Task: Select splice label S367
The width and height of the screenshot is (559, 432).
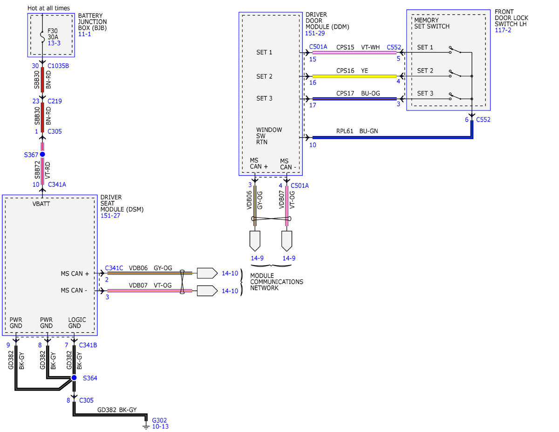Action: 31,154
